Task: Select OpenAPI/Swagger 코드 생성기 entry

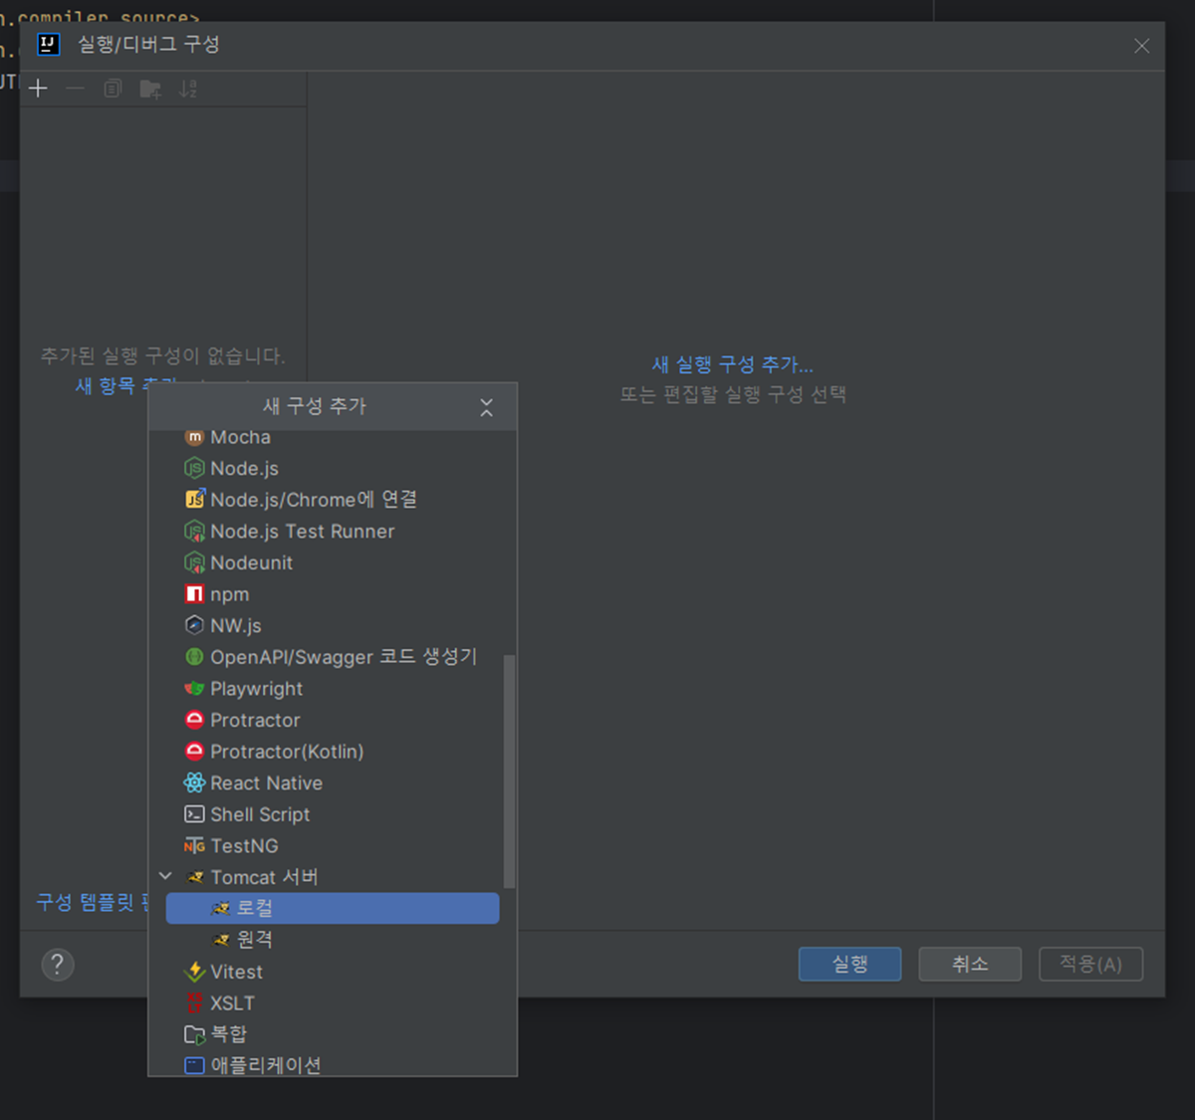Action: (x=333, y=657)
